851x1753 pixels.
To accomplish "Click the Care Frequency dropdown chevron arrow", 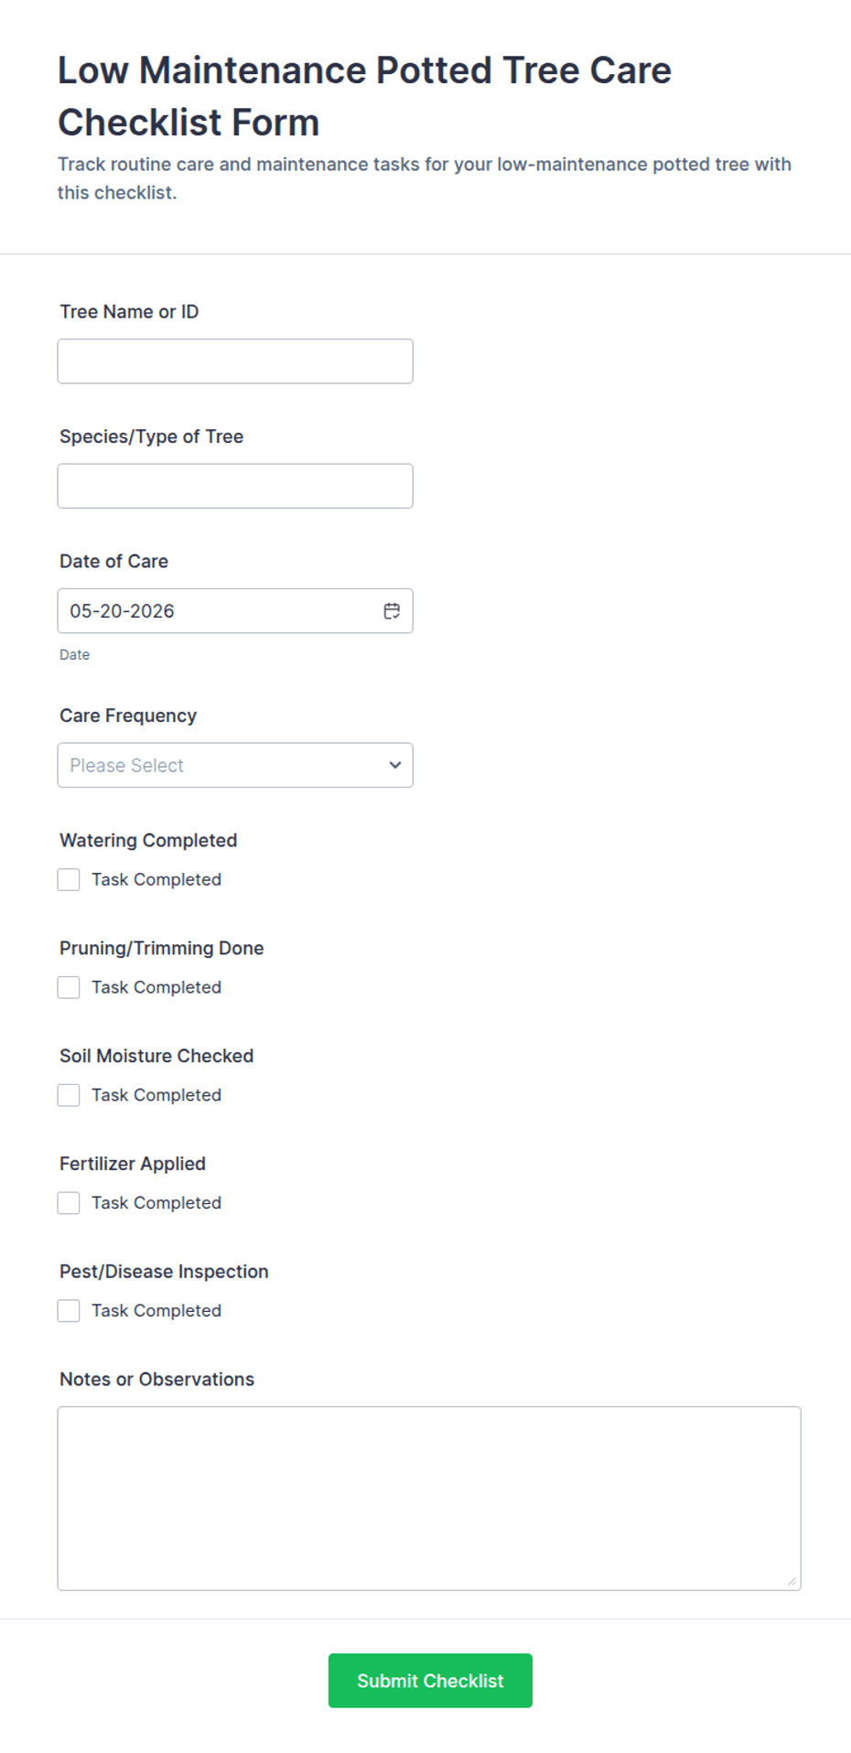I will [x=395, y=765].
